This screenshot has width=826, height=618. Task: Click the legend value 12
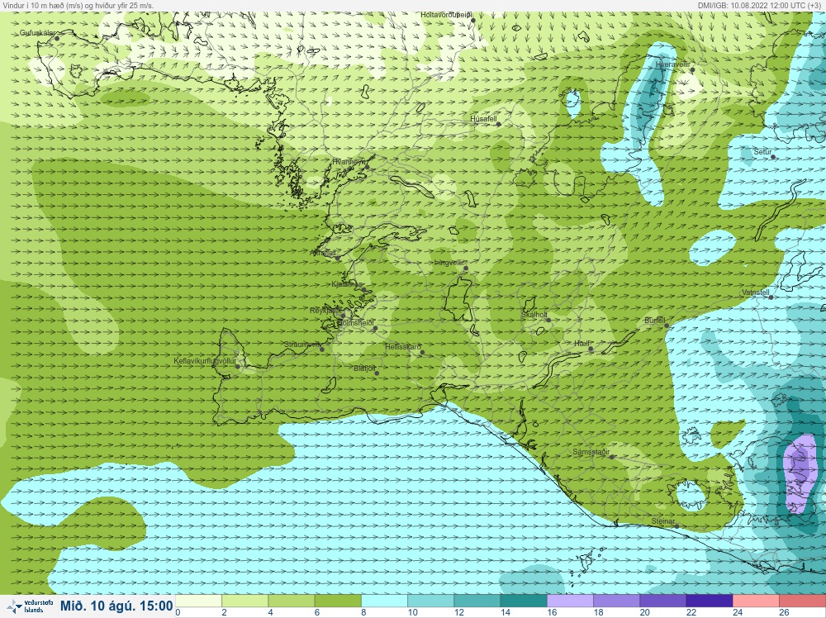pos(458,612)
